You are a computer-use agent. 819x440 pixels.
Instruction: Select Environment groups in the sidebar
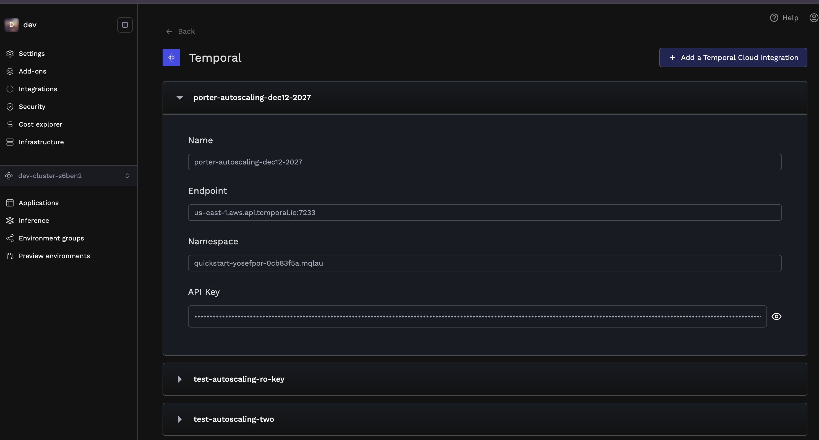pyautogui.click(x=51, y=238)
